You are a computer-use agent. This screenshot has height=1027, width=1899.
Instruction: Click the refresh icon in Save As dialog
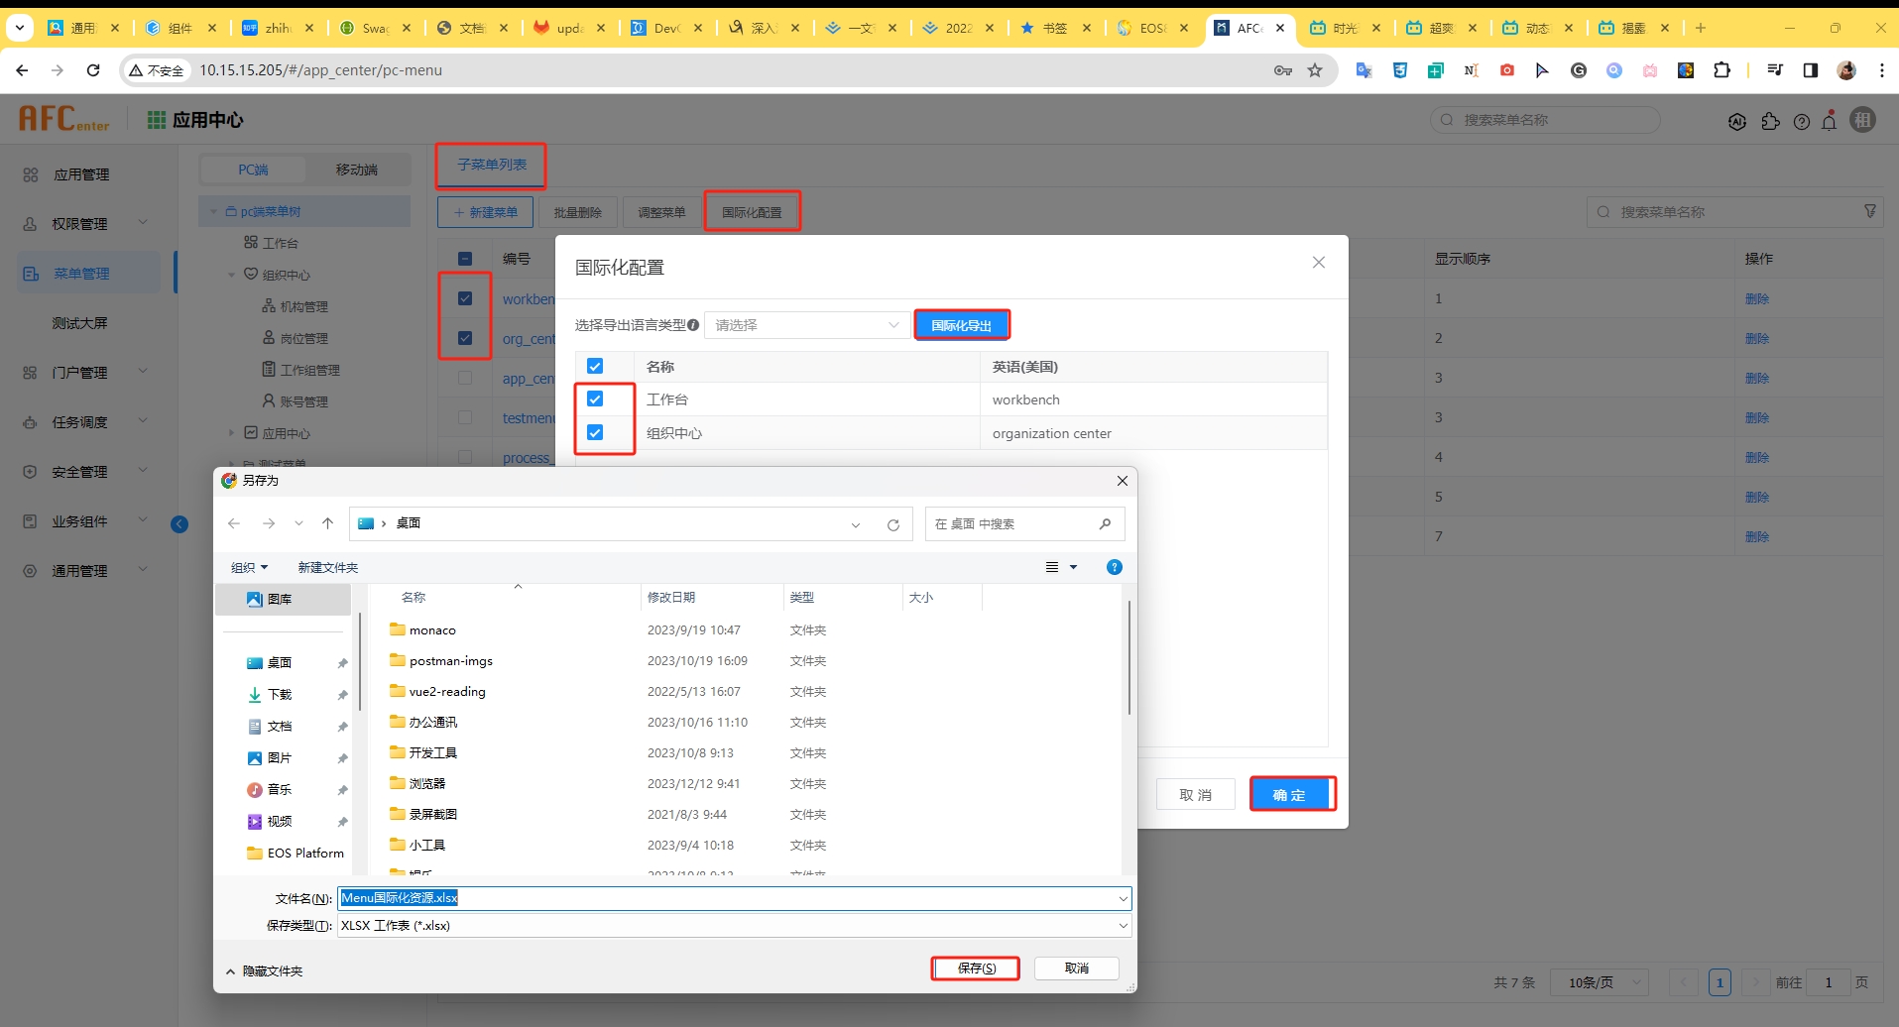tap(892, 524)
